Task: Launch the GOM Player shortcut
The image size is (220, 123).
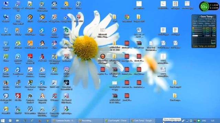Action: click(30, 31)
